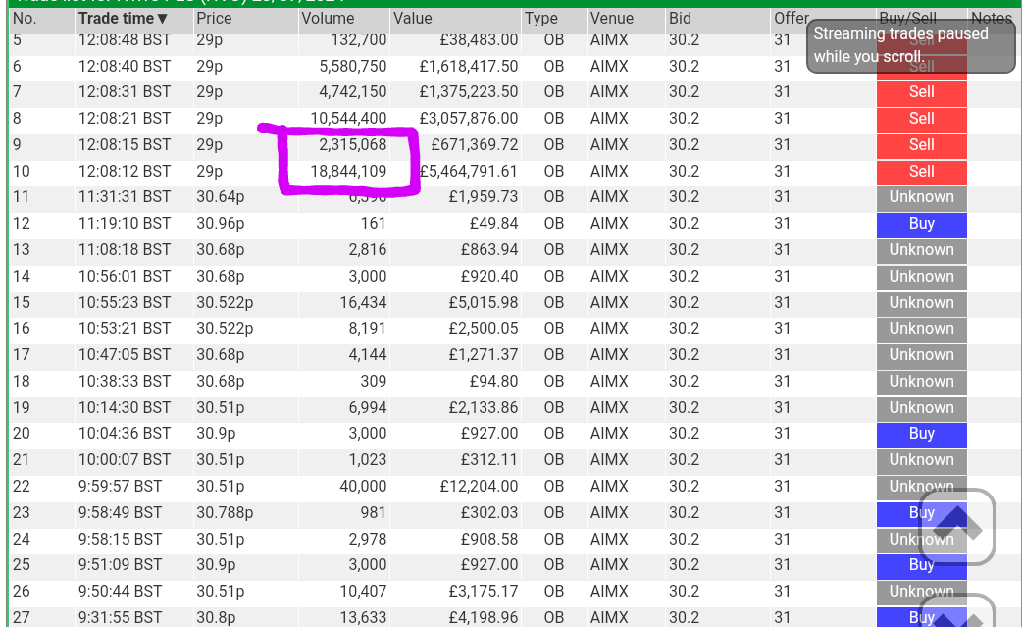Select the price 30.96p
The height and width of the screenshot is (627, 1022).
click(x=221, y=224)
